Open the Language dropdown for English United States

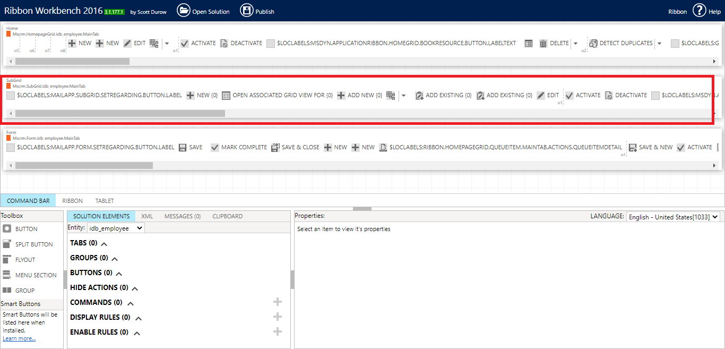coord(672,216)
